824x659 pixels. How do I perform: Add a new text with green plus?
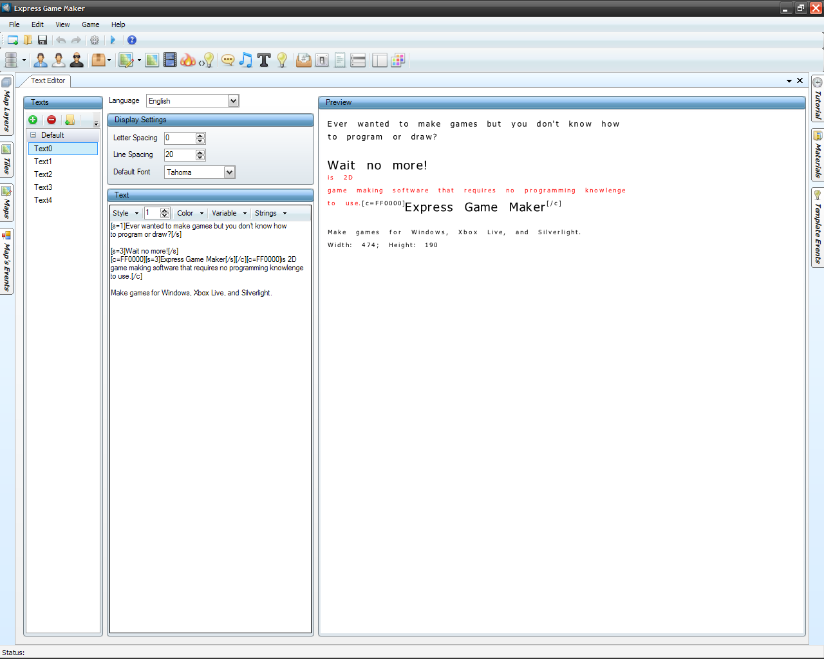click(x=33, y=120)
